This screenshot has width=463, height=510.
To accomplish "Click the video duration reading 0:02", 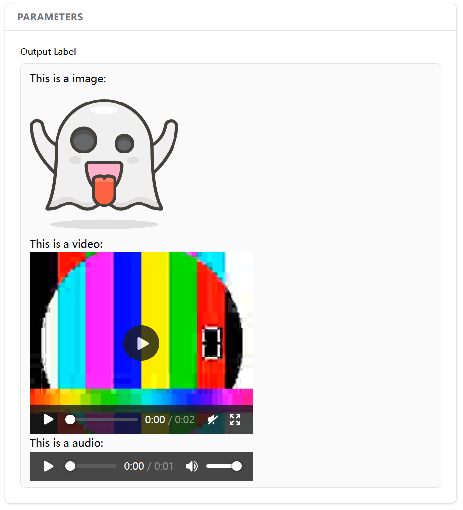I will coord(185,420).
